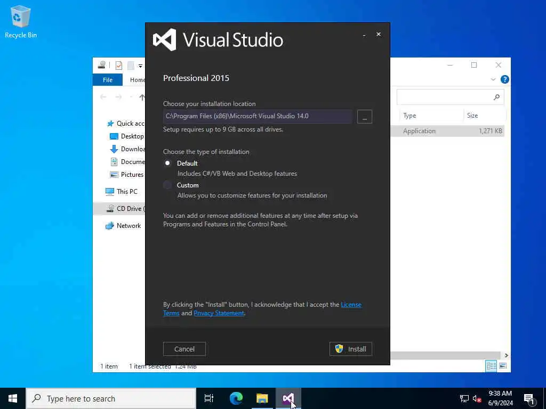The image size is (546, 409).
Task: Click the Application type cell in file row
Action: pos(419,131)
